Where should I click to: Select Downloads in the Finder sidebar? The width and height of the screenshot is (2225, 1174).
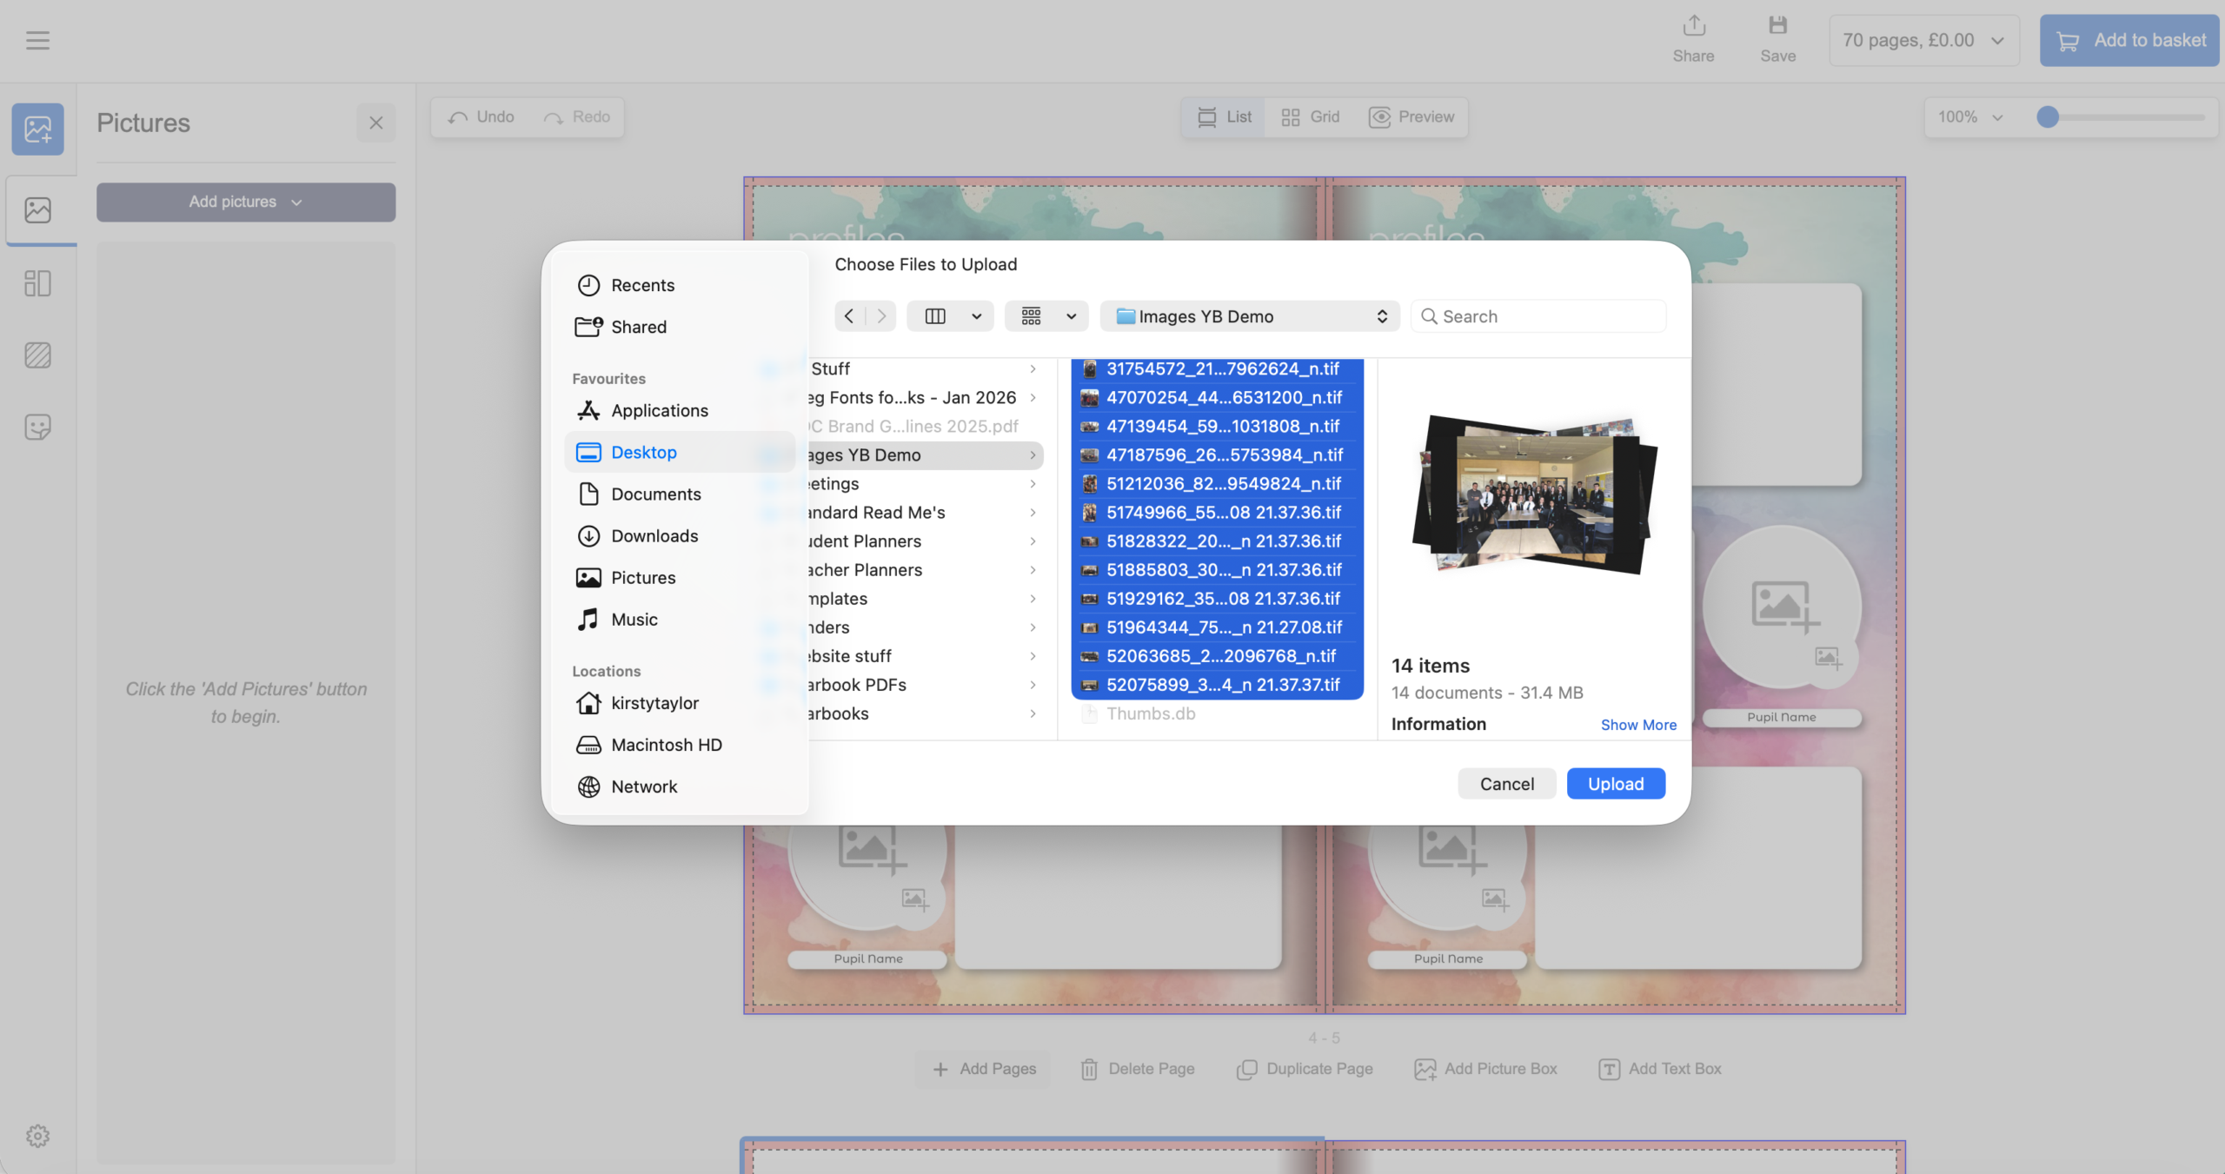(x=654, y=536)
